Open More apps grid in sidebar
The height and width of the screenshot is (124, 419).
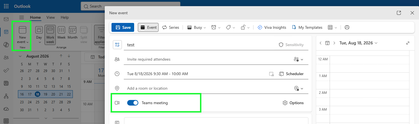point(6,121)
